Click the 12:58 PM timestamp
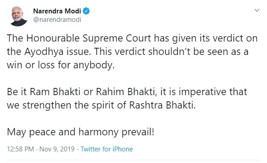Viewport: 267px width, 163px height. (x=21, y=149)
